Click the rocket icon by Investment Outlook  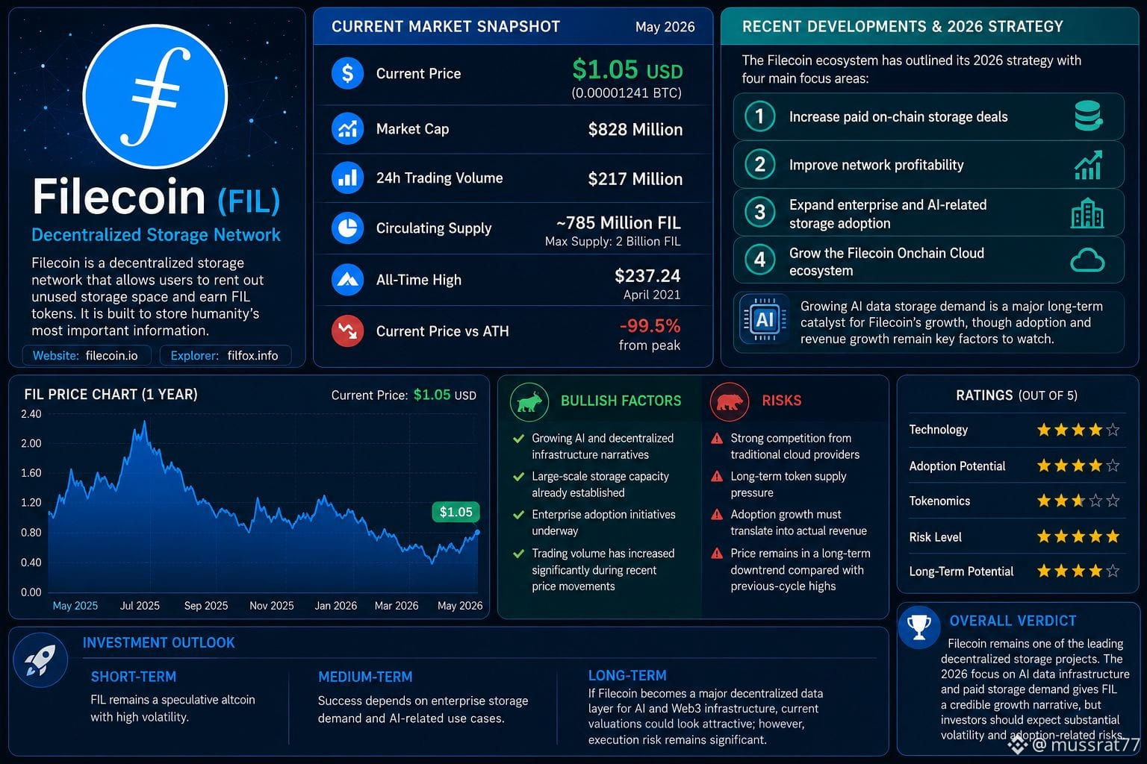click(40, 660)
